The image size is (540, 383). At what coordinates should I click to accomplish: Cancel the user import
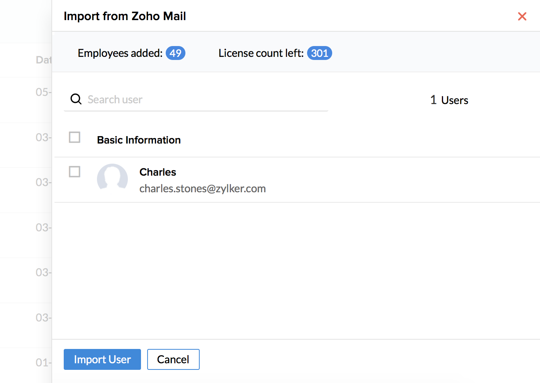click(x=173, y=359)
